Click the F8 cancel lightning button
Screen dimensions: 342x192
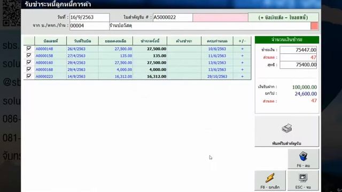click(270, 181)
